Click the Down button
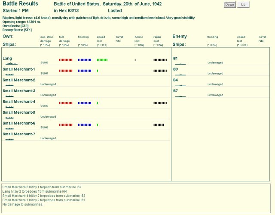 (229, 5)
